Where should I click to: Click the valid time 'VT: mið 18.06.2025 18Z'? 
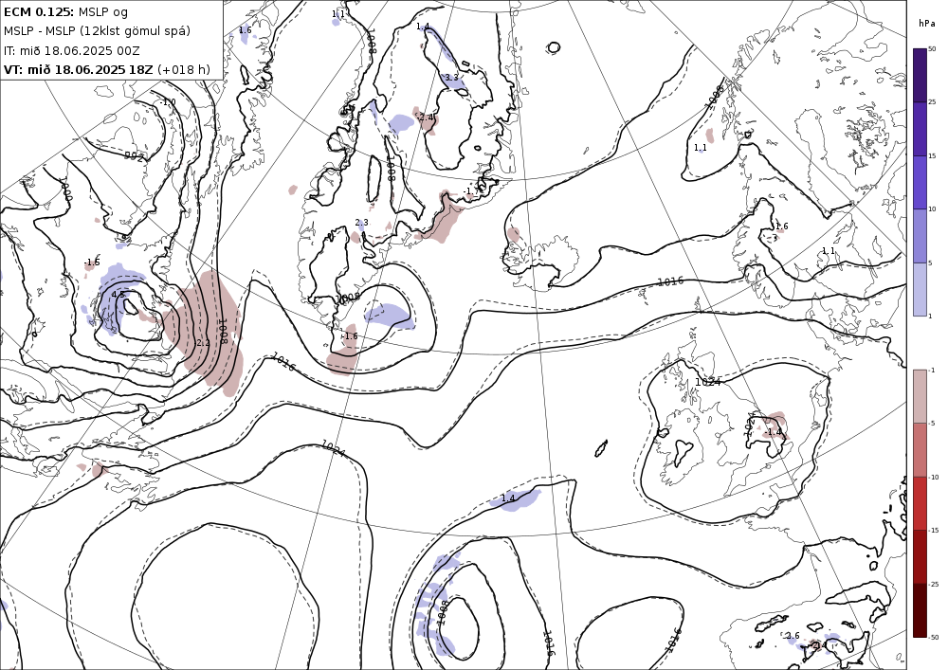pos(78,69)
